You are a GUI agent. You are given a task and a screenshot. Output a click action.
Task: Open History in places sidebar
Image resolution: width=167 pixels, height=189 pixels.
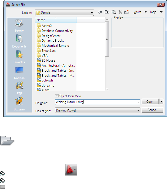click(19, 26)
